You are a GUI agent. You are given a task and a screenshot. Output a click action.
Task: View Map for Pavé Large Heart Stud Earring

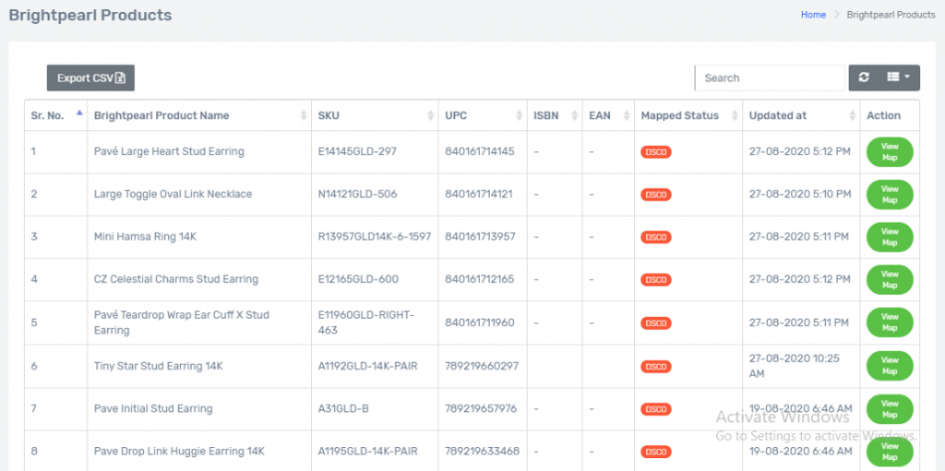click(890, 152)
